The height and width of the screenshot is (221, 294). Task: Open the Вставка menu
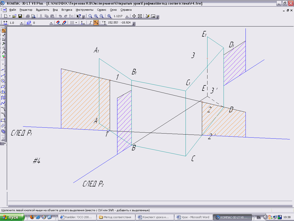click(67, 10)
